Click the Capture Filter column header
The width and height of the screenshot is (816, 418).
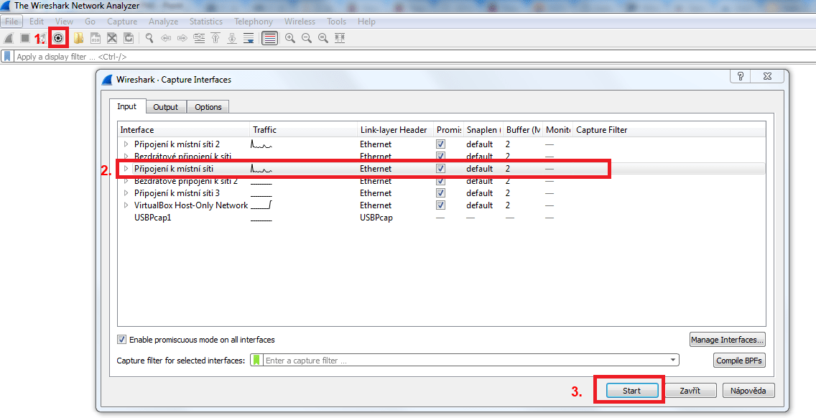[x=669, y=129]
